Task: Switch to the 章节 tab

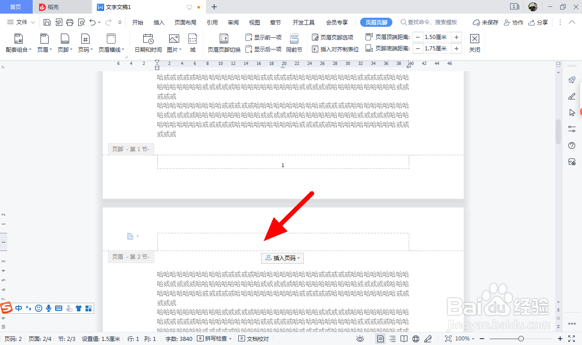Action: pyautogui.click(x=276, y=22)
